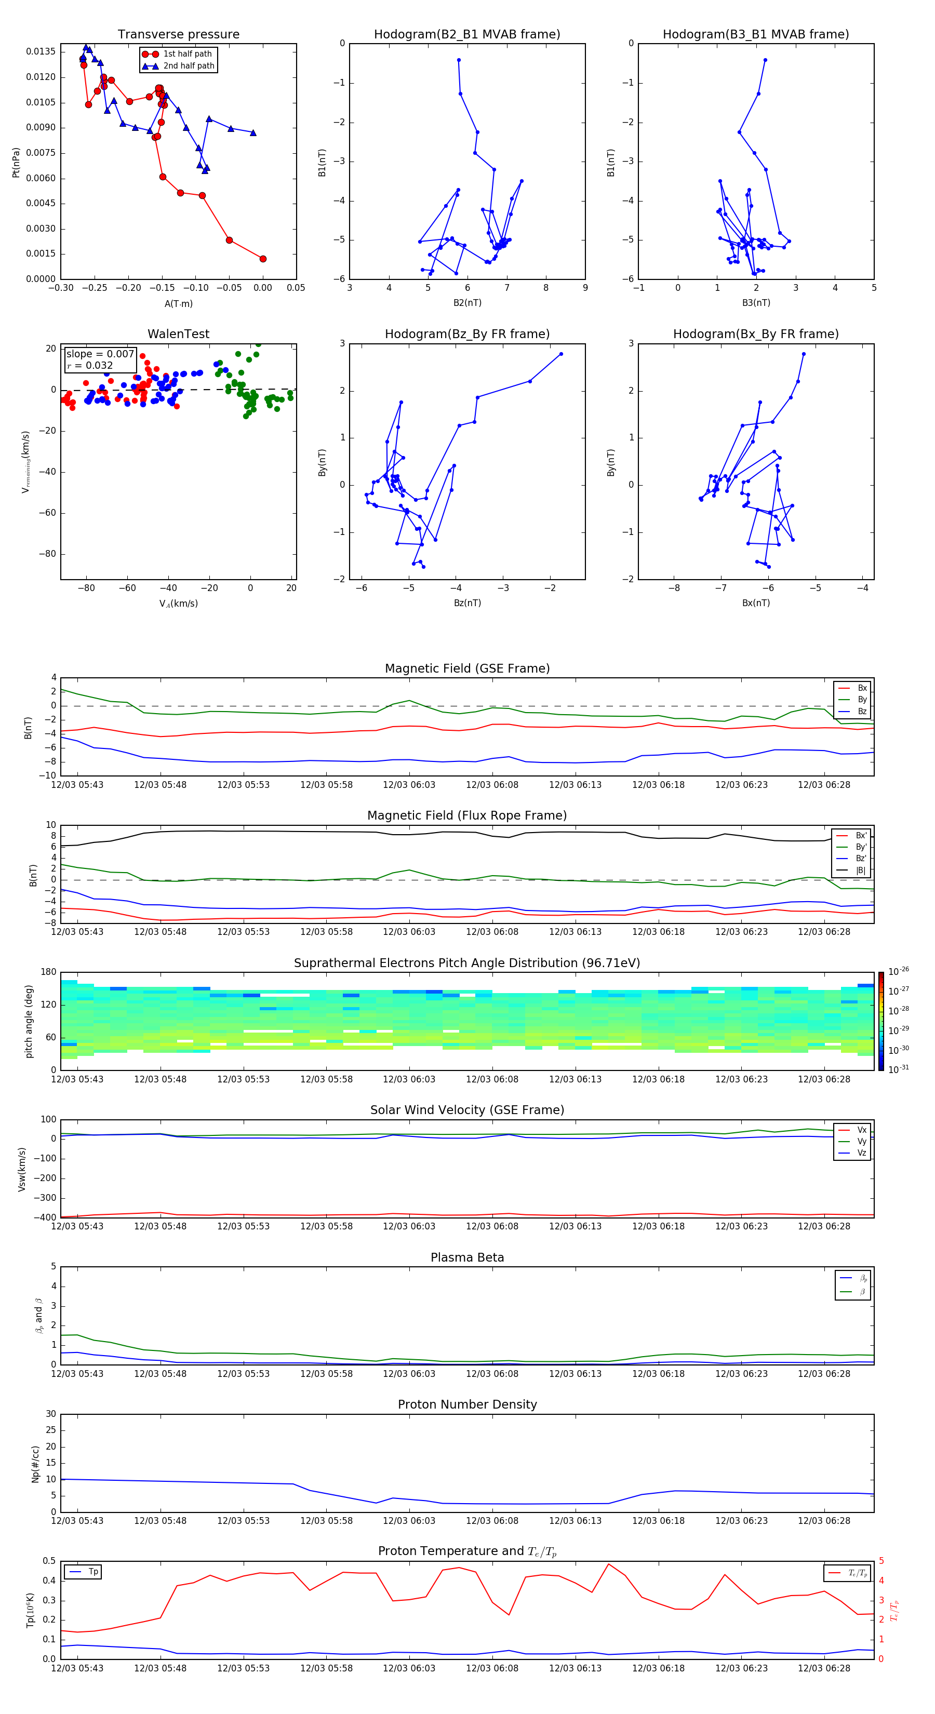Click the 'Vremaining(km/s)' y-axis label

[x=26, y=462]
